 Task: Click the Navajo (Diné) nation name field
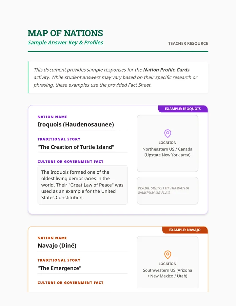pyautogui.click(x=82, y=246)
